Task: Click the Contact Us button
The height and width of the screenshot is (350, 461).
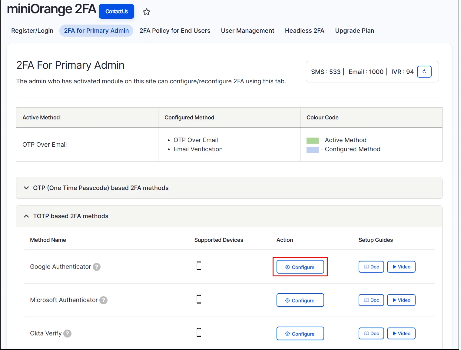Action: click(x=117, y=12)
